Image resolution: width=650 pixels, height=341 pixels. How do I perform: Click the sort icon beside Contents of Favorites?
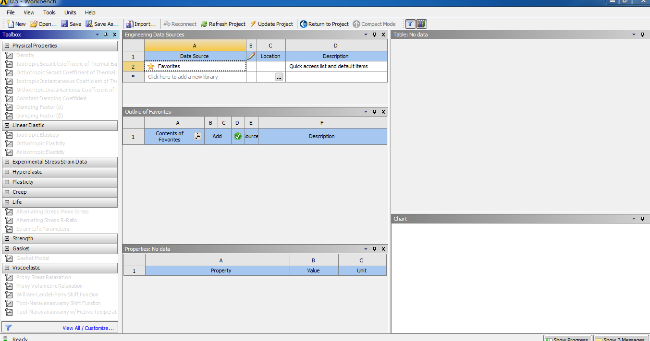[197, 136]
